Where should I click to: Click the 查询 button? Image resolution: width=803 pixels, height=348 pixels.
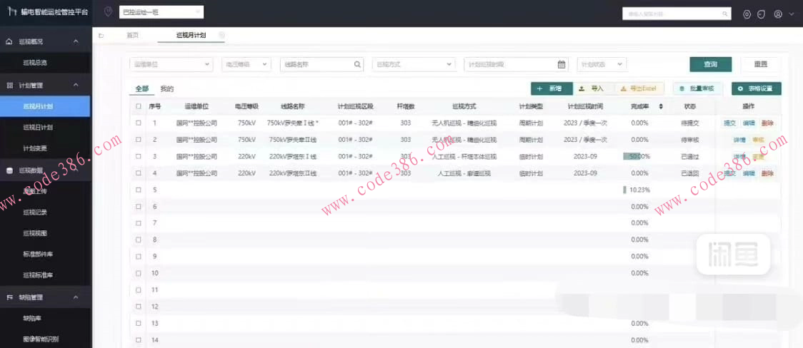pyautogui.click(x=710, y=64)
